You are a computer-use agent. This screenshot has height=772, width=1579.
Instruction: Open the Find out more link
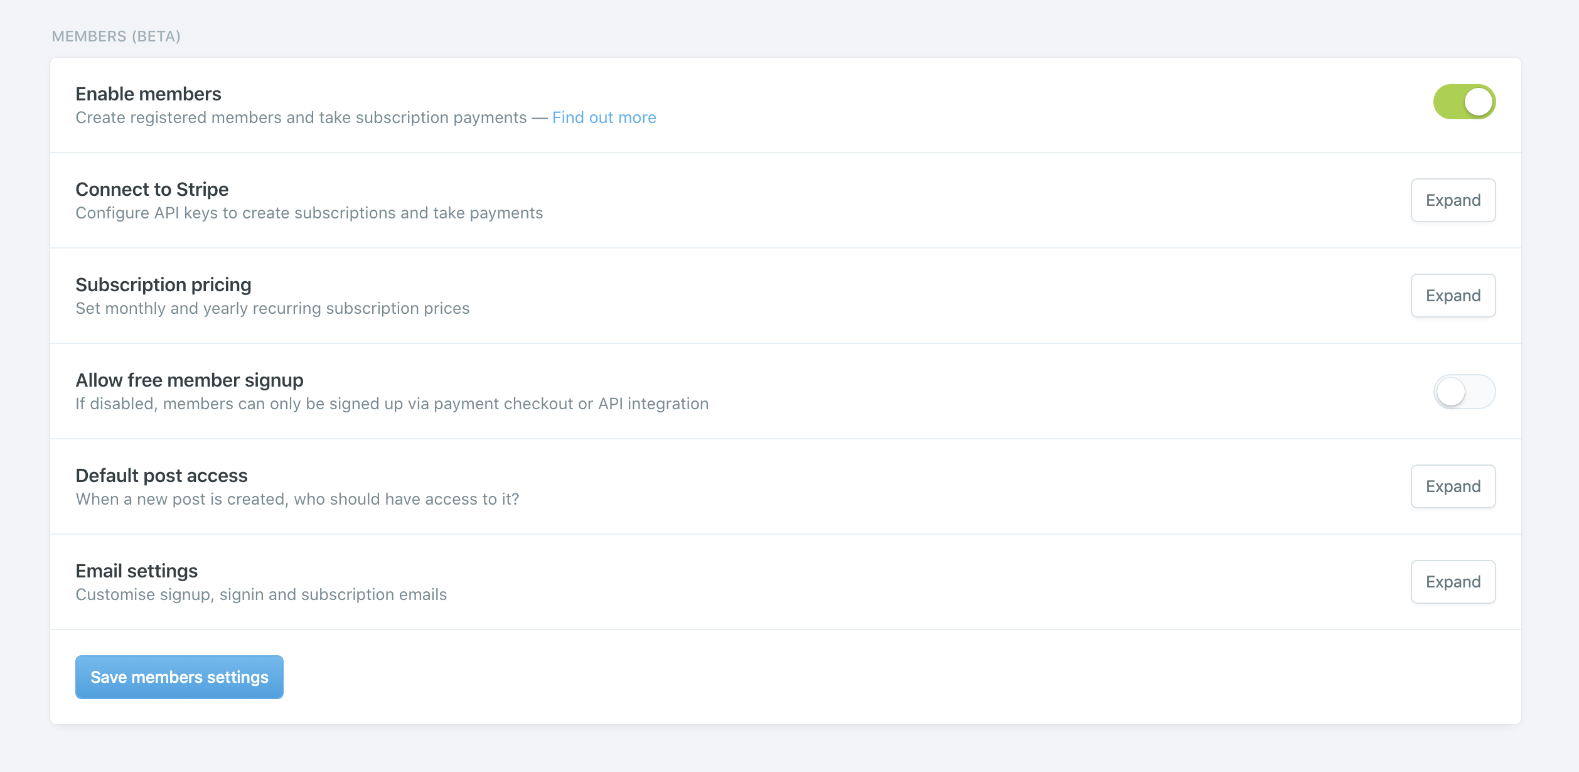click(604, 117)
